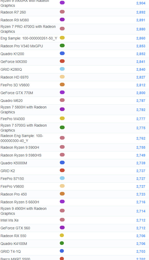
Task: Open the Quadro K4100M link
Action: click(14, 244)
